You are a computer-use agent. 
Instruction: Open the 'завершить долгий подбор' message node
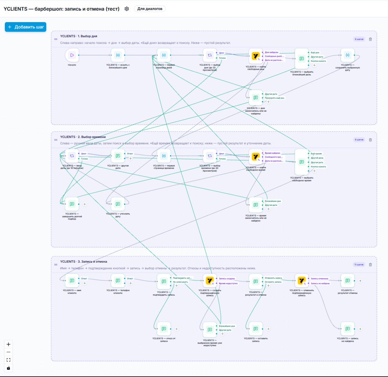[x=72, y=204]
